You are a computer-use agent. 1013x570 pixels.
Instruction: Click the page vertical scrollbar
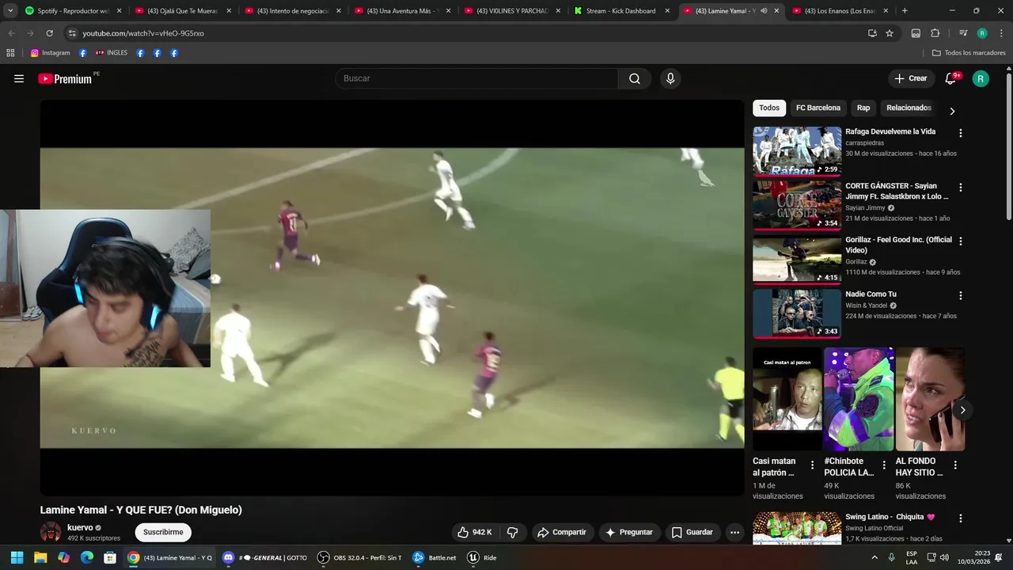[x=1008, y=147]
